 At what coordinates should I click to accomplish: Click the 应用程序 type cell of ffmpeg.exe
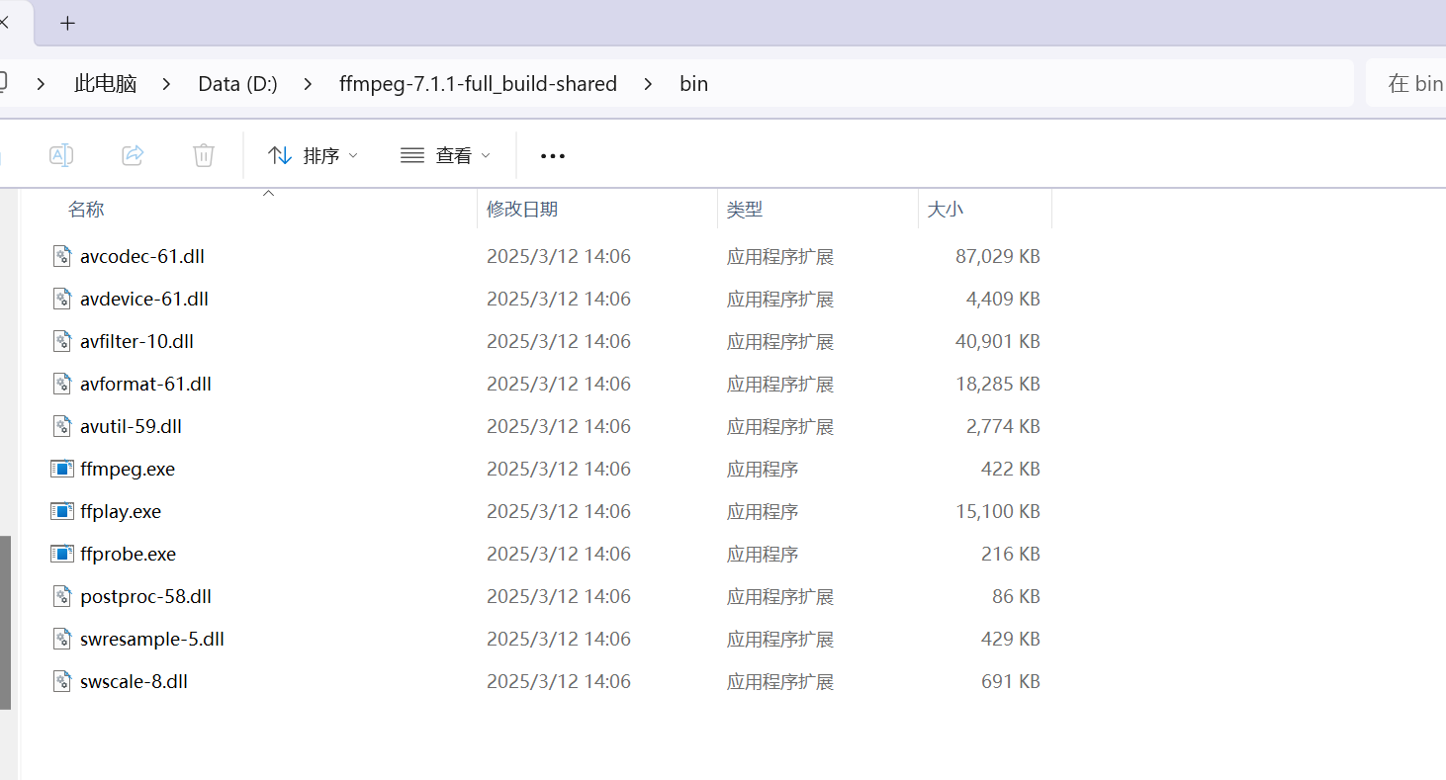(763, 470)
